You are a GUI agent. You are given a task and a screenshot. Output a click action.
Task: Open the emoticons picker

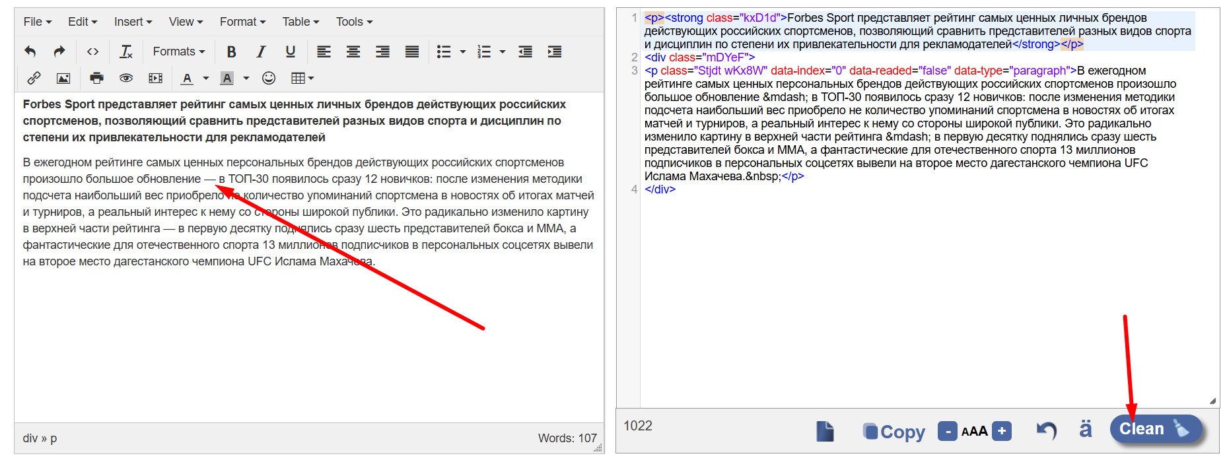point(269,78)
